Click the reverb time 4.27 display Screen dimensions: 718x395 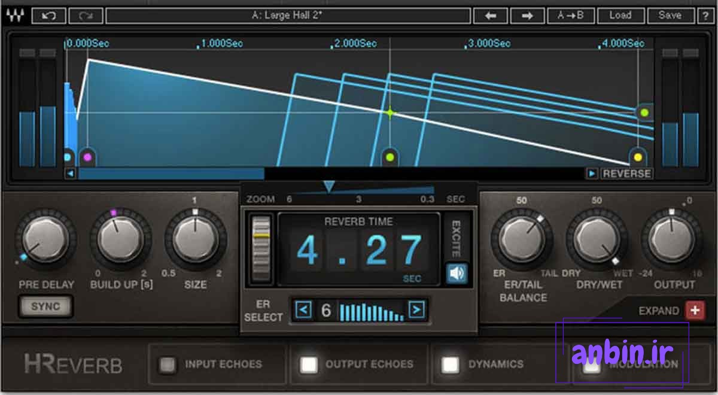tap(360, 250)
